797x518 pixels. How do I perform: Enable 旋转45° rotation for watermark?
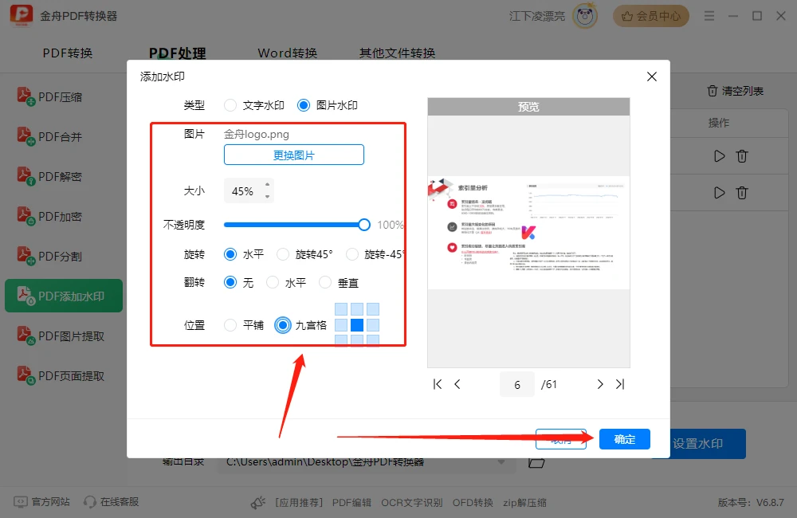coord(283,254)
